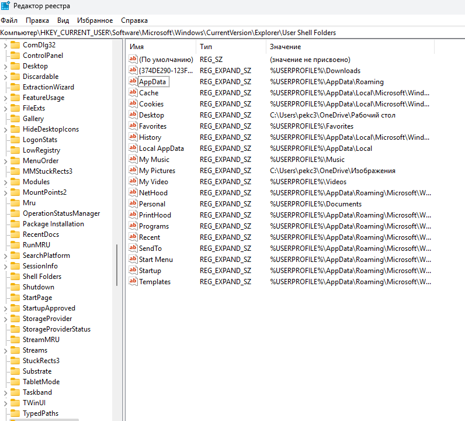Click the C:\Users\pekc3\OneDrive\Рабочий стол value
The width and height of the screenshot is (465, 421).
[x=332, y=115]
